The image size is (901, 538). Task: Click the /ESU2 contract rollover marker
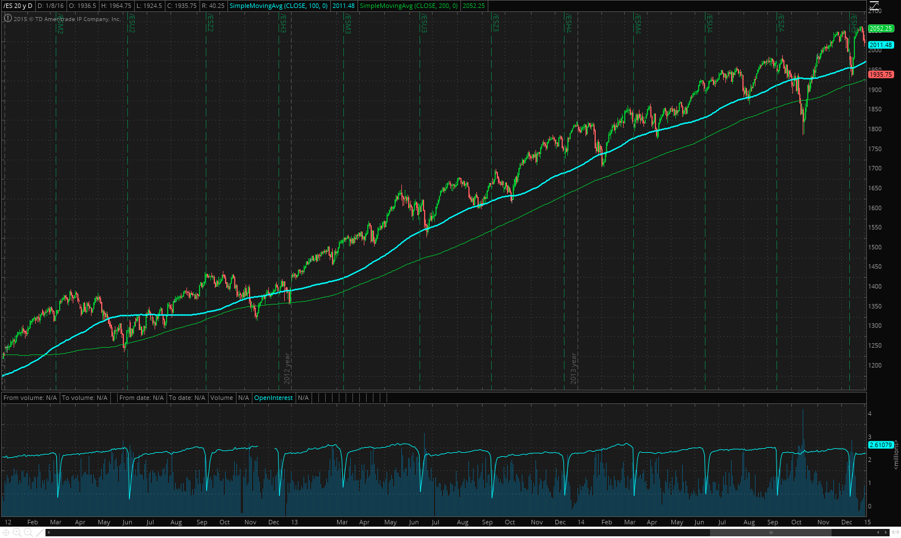pyautogui.click(x=132, y=24)
